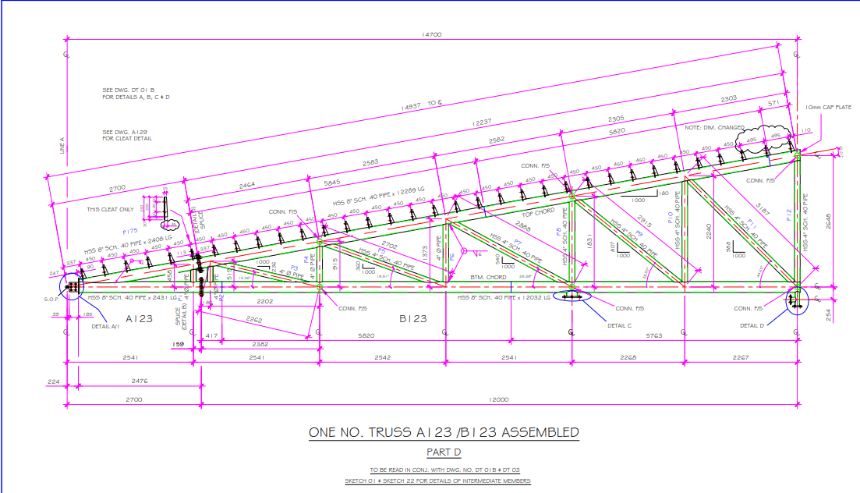Select the 'DETAIL A/1' callout text
Screen dimensions: 860x493
105,326
